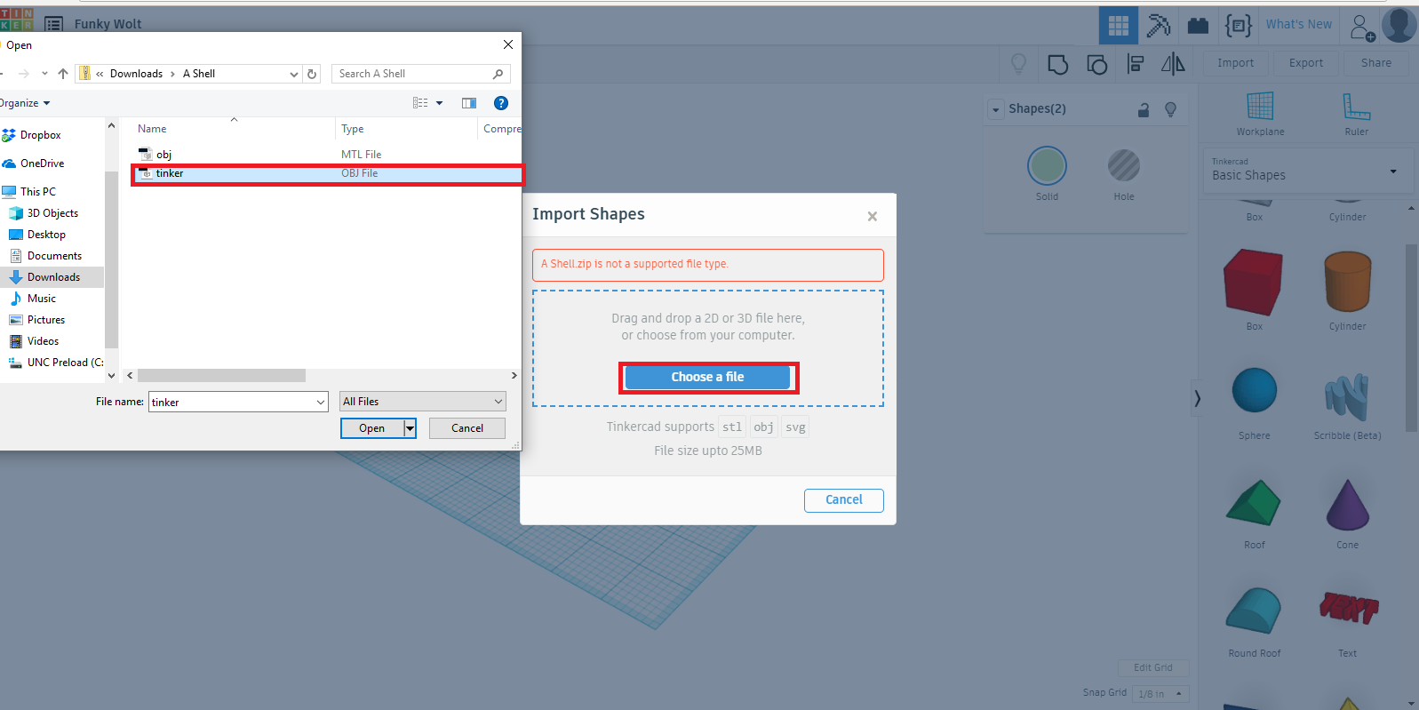Toggle the hide lightbulb in Shapes panel
Viewport: 1419px width, 710px height.
click(x=1170, y=109)
